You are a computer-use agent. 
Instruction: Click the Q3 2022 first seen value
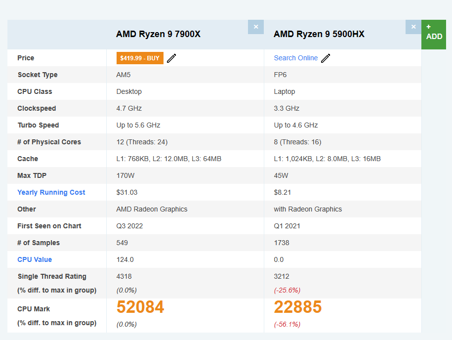click(129, 226)
